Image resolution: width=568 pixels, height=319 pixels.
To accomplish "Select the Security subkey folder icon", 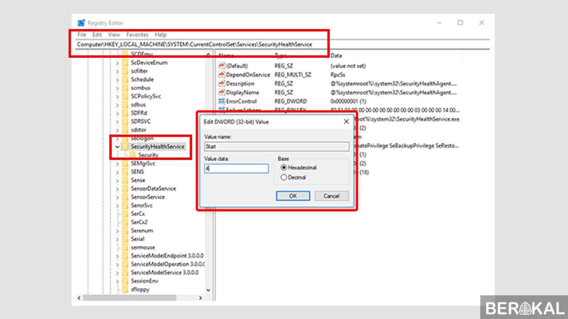I will click(133, 155).
